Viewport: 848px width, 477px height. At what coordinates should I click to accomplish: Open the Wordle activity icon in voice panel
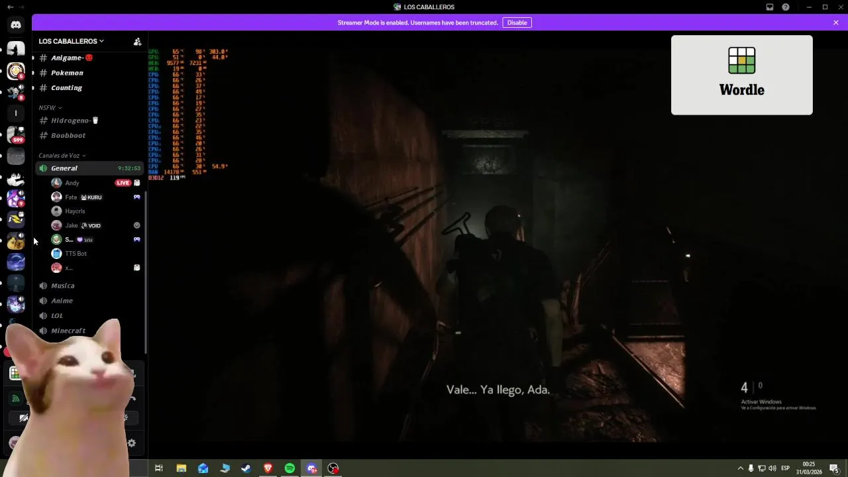(x=15, y=374)
